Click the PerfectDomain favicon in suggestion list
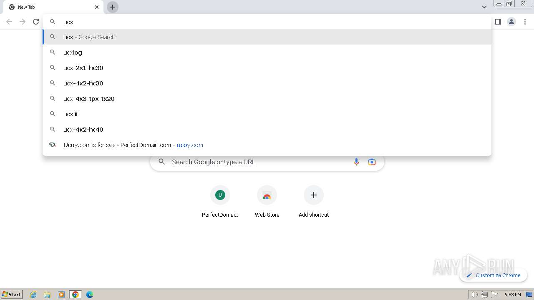534x300 pixels. [53, 145]
